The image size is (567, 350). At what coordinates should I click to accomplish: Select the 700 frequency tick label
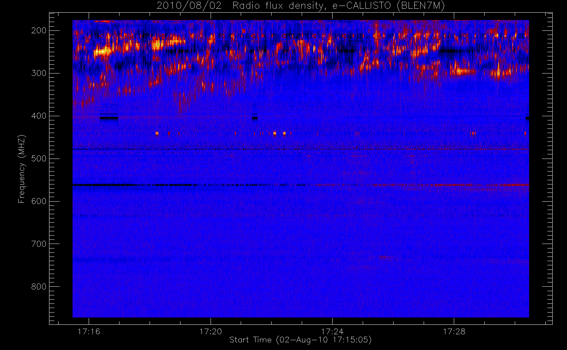coord(39,244)
